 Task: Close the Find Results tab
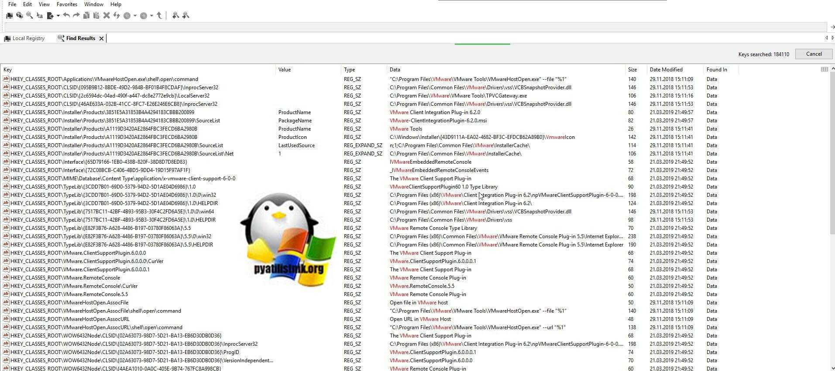coord(101,38)
